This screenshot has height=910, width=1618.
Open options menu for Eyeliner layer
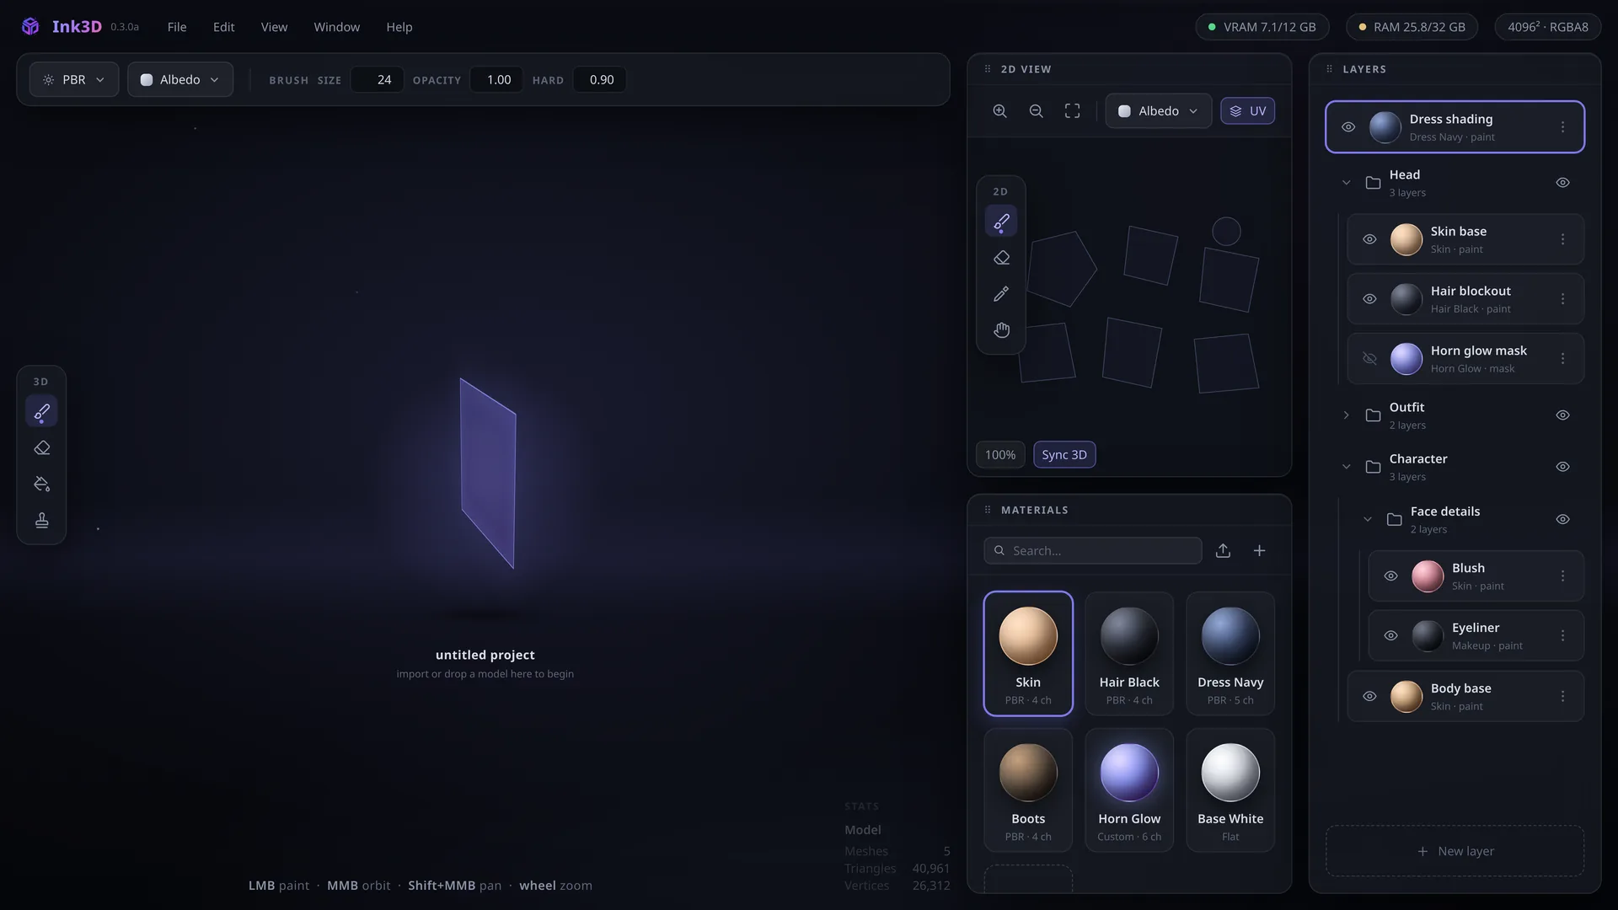click(1562, 636)
